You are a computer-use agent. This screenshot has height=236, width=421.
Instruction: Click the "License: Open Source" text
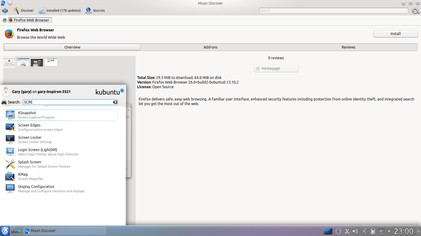pyautogui.click(x=155, y=87)
